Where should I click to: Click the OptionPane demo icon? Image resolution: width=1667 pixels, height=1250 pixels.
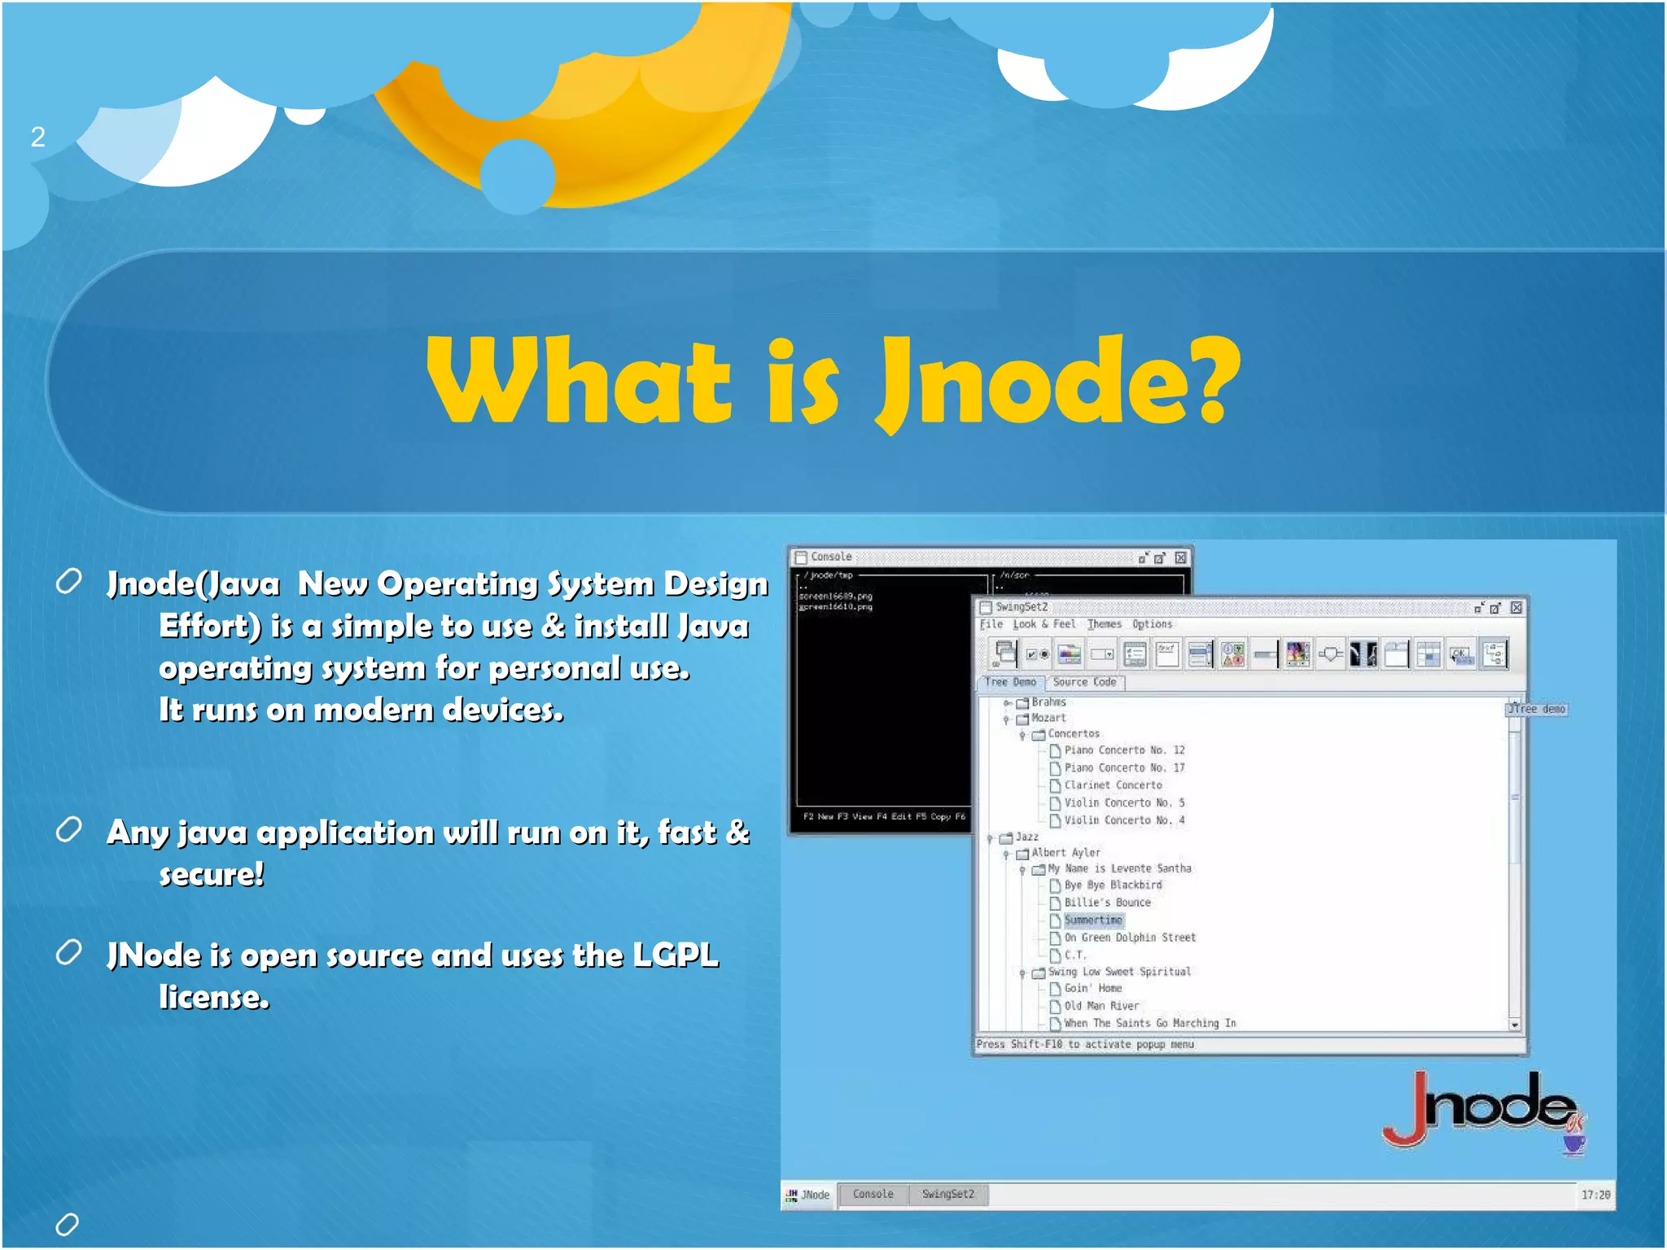pyautogui.click(x=1232, y=653)
